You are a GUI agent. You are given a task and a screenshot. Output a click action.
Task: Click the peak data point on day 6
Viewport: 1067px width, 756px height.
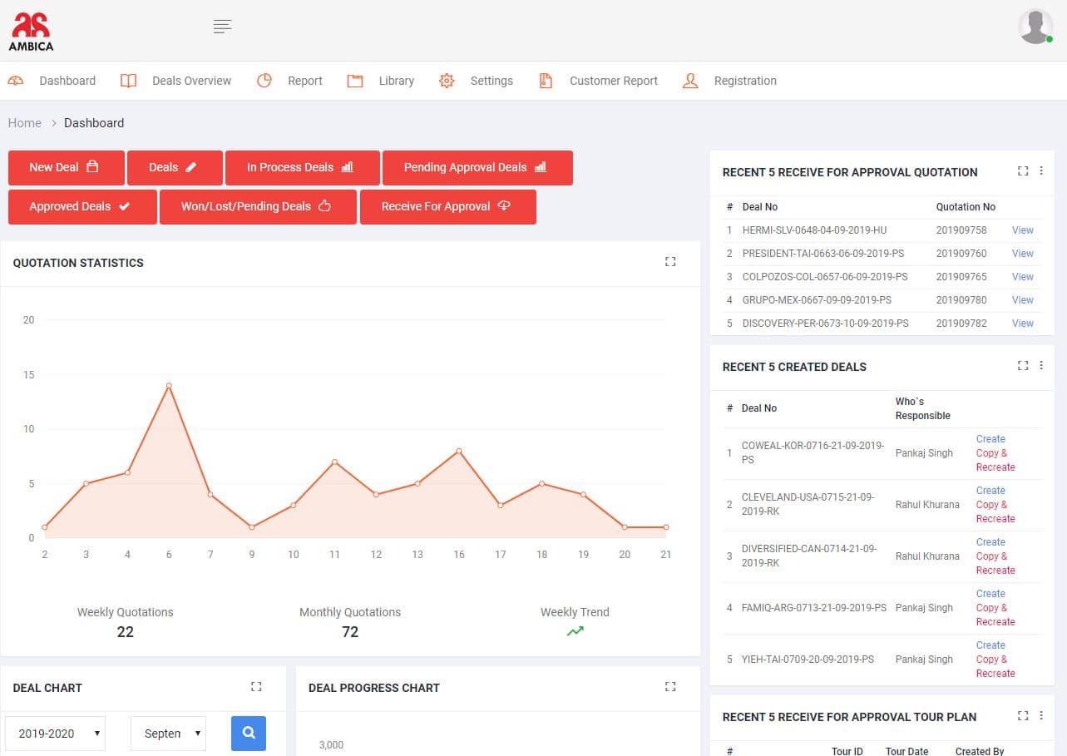169,386
